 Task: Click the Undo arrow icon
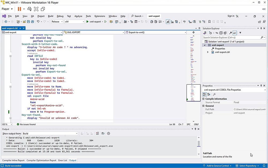tap(38, 22)
